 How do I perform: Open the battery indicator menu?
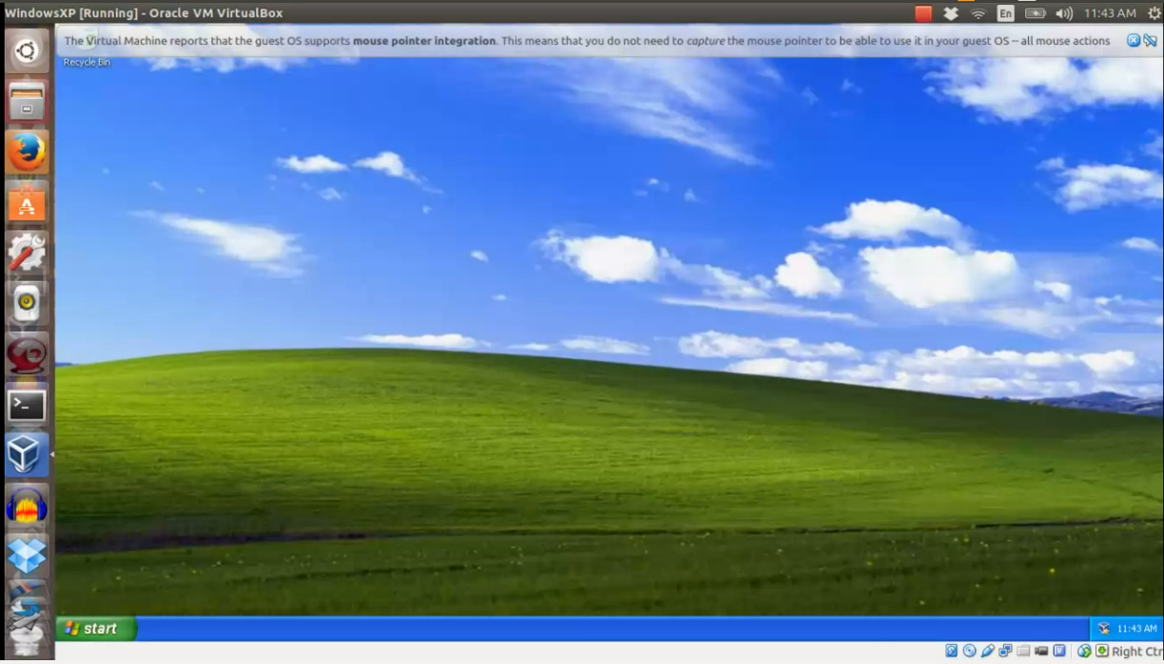coord(1035,13)
